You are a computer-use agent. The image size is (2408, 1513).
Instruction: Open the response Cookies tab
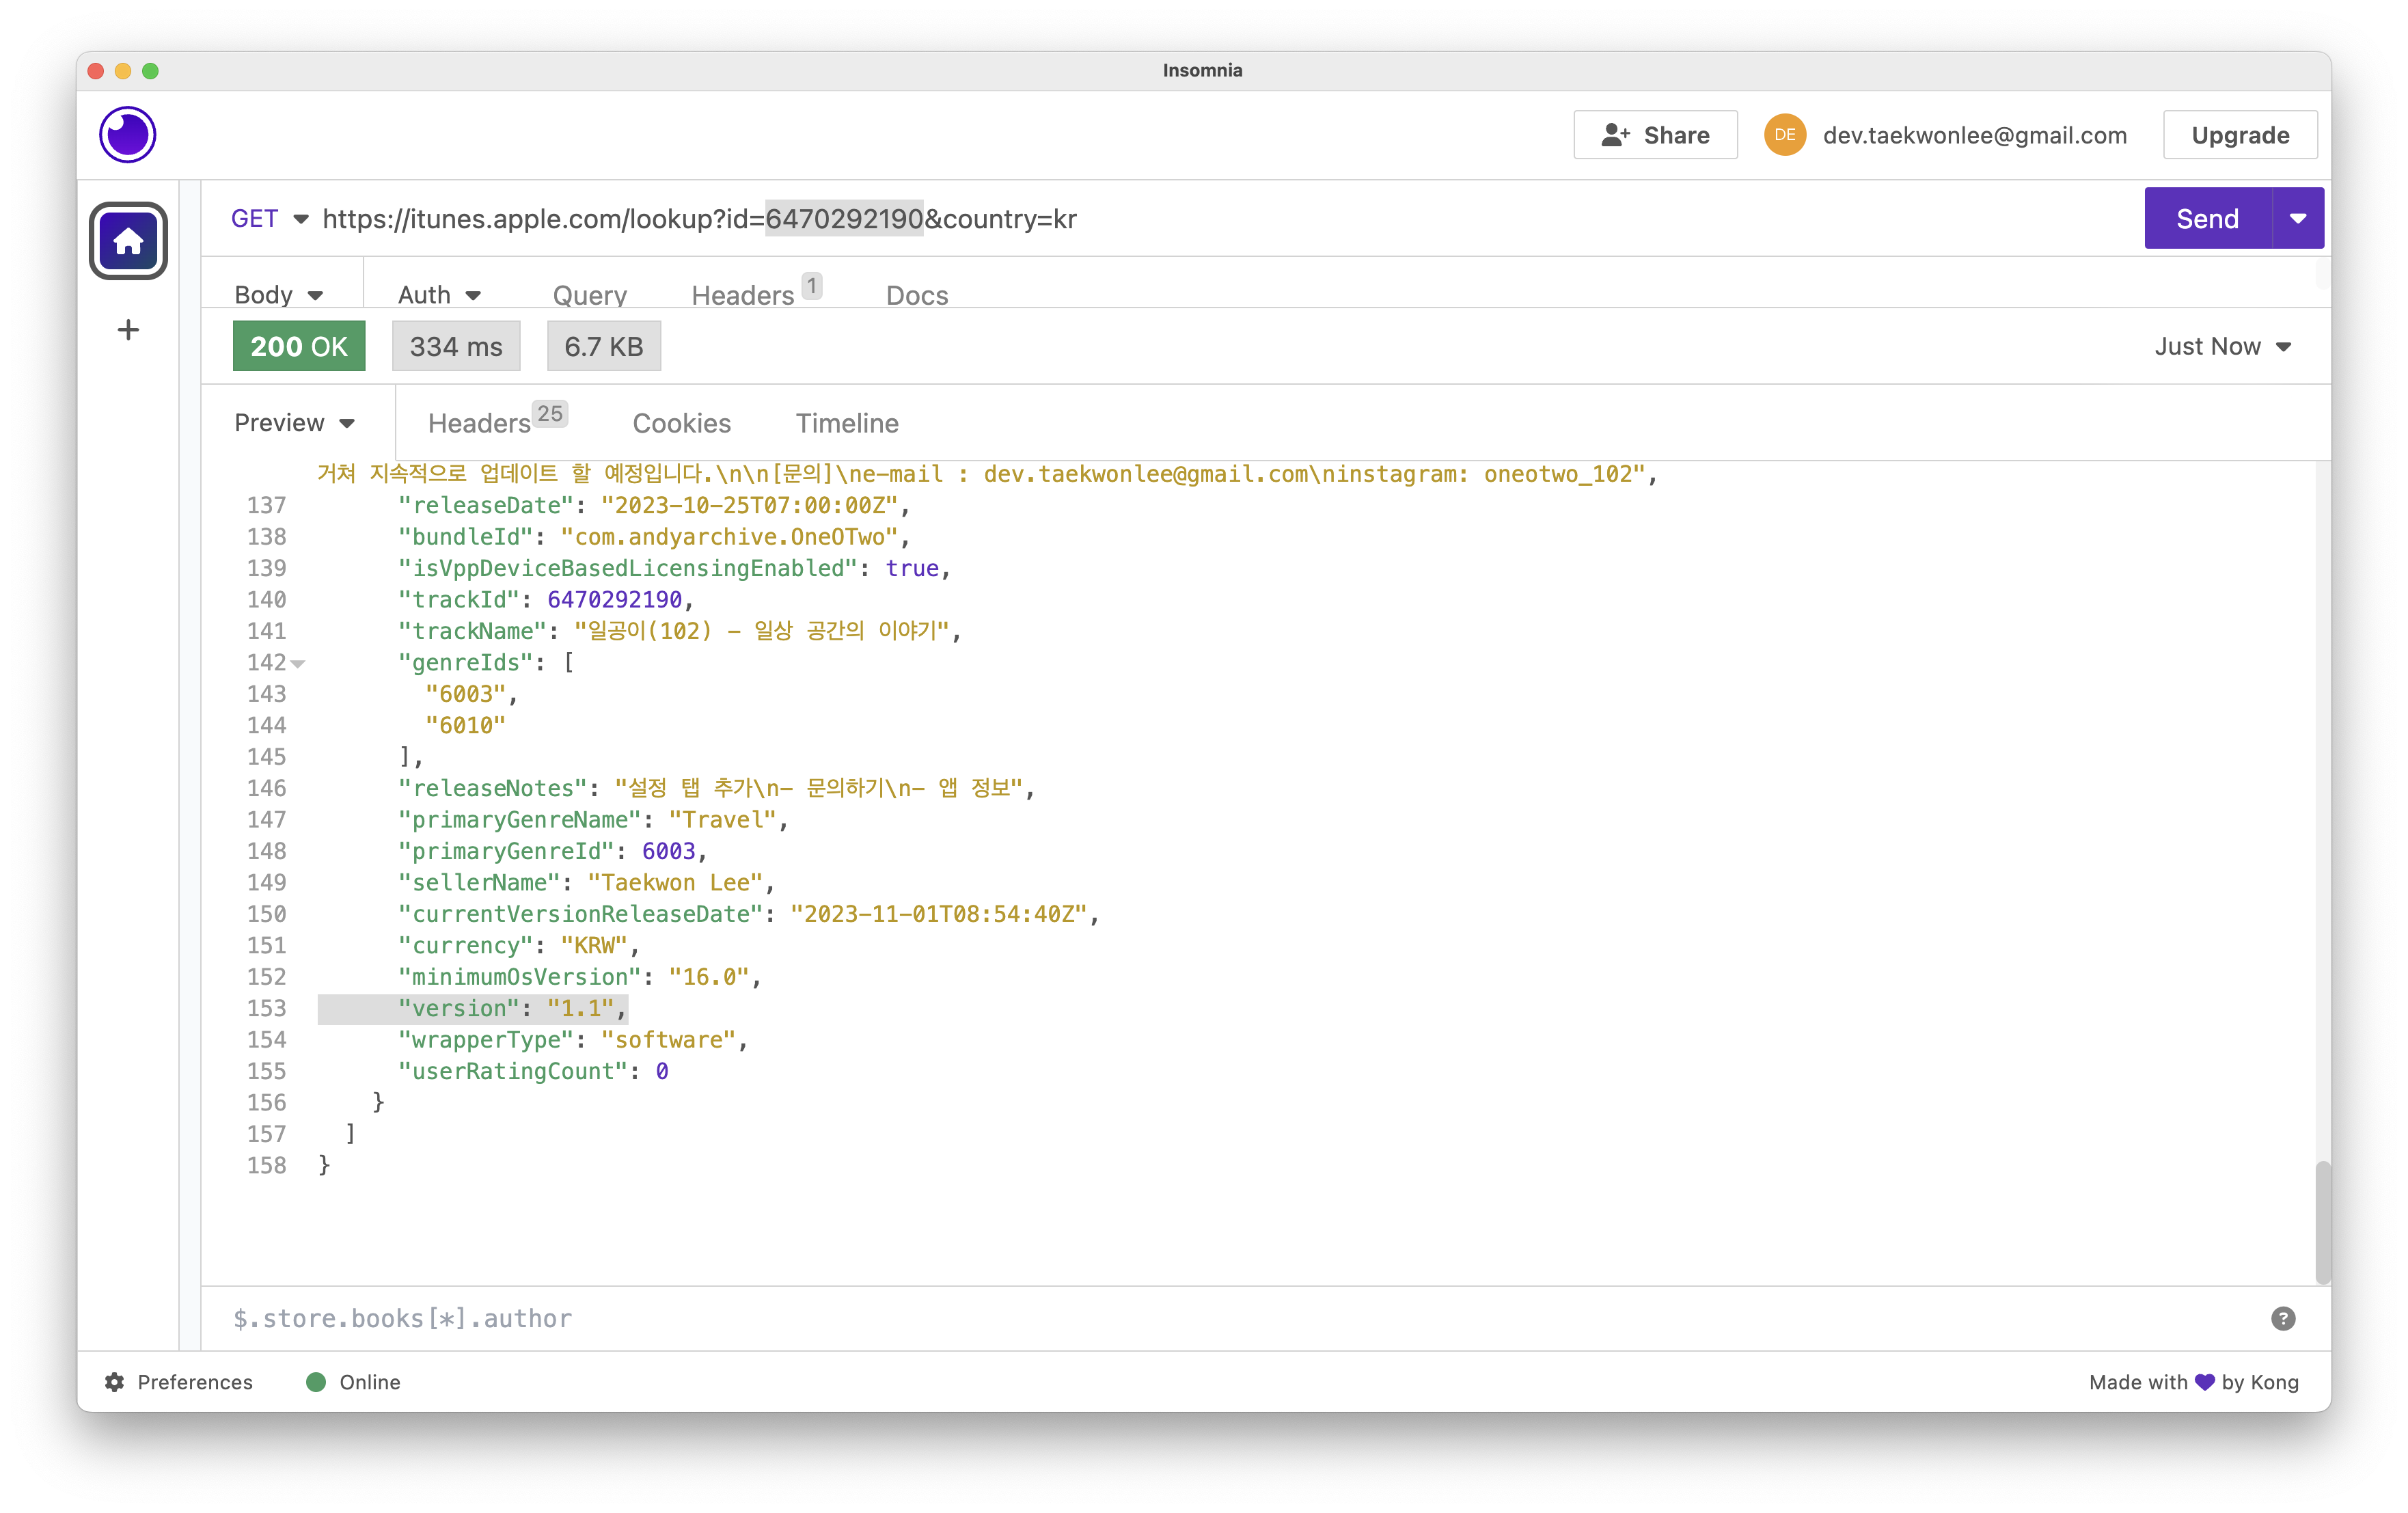681,423
